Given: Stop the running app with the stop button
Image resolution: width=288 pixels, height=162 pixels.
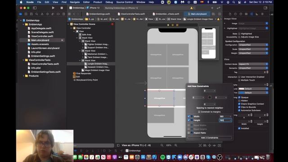Looking at the screenshot, I should (x=62, y=8).
